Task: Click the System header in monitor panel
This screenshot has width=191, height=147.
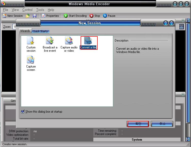Action: (x=137, y=140)
